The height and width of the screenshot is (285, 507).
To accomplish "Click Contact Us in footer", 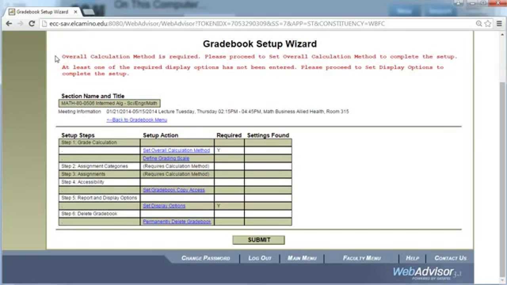I will 450,258.
